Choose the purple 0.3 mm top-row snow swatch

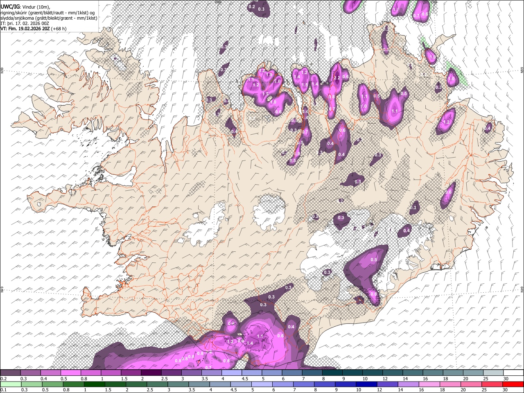(30, 373)
